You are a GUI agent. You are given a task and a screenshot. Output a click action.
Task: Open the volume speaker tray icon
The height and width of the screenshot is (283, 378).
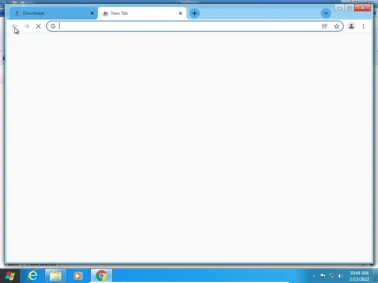click(341, 276)
